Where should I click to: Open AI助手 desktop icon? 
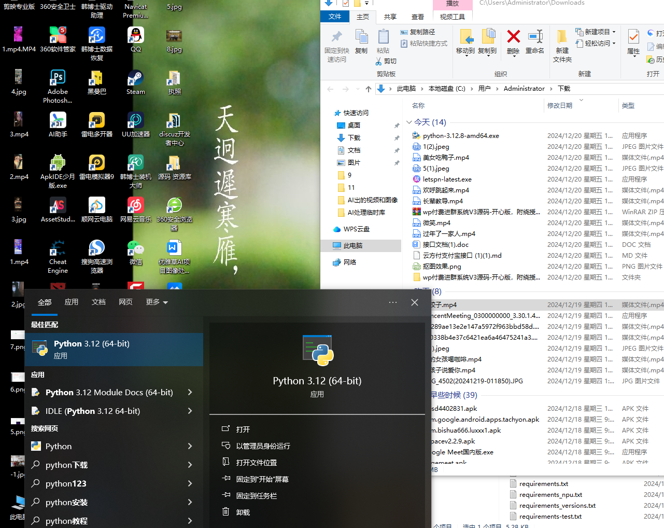[58, 124]
